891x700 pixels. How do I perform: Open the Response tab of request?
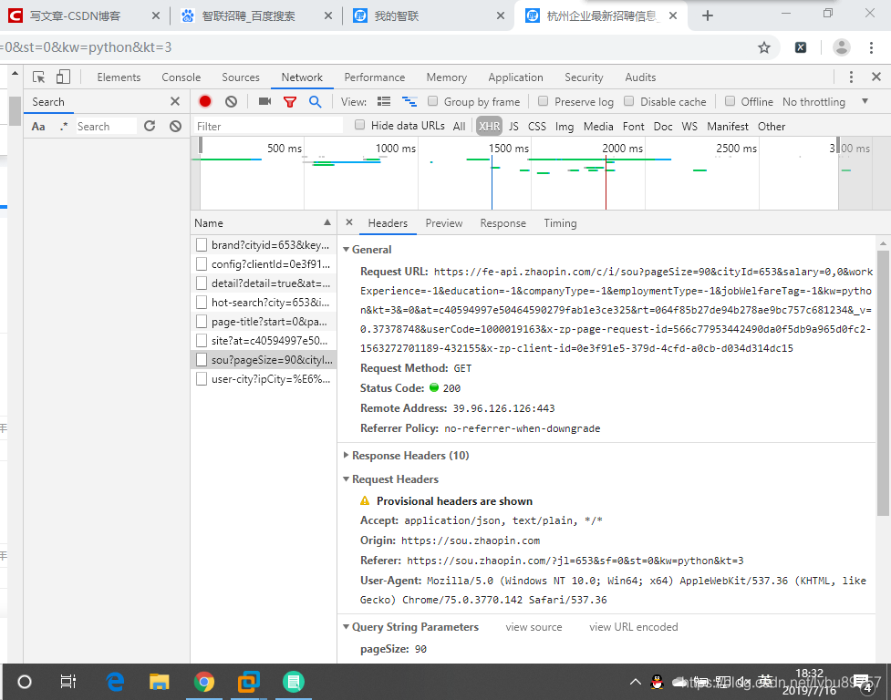point(502,223)
